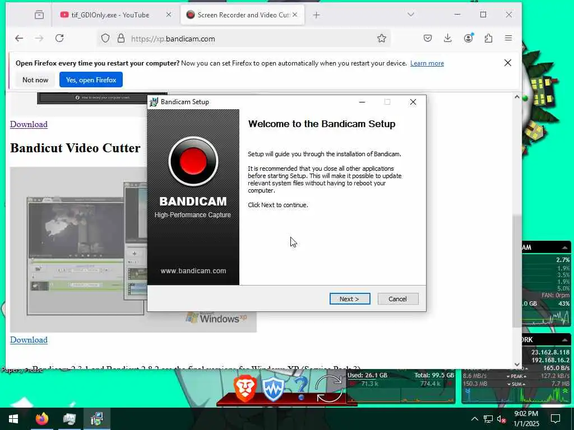Open the Firefox View tab icon
This screenshot has height=430, width=574.
click(39, 15)
